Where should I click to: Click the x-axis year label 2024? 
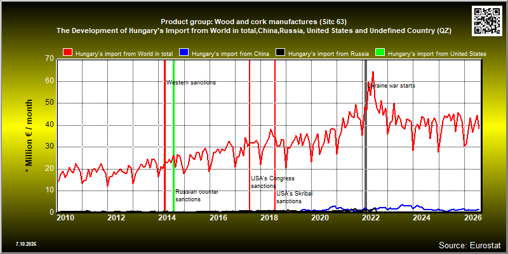click(x=422, y=217)
